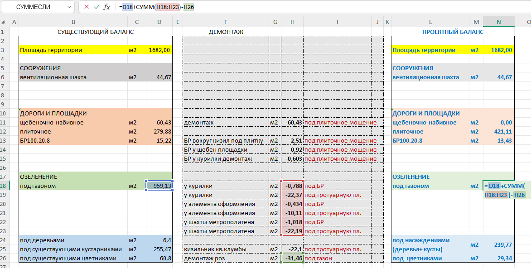The height and width of the screenshot is (268, 531).
Task: Select cell with value 60,43 in column D
Action: (x=159, y=123)
